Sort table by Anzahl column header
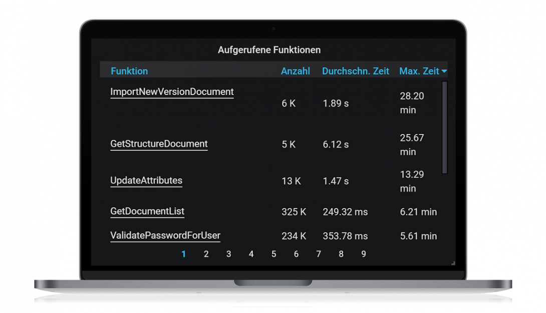This screenshot has height=313, width=546. point(295,71)
